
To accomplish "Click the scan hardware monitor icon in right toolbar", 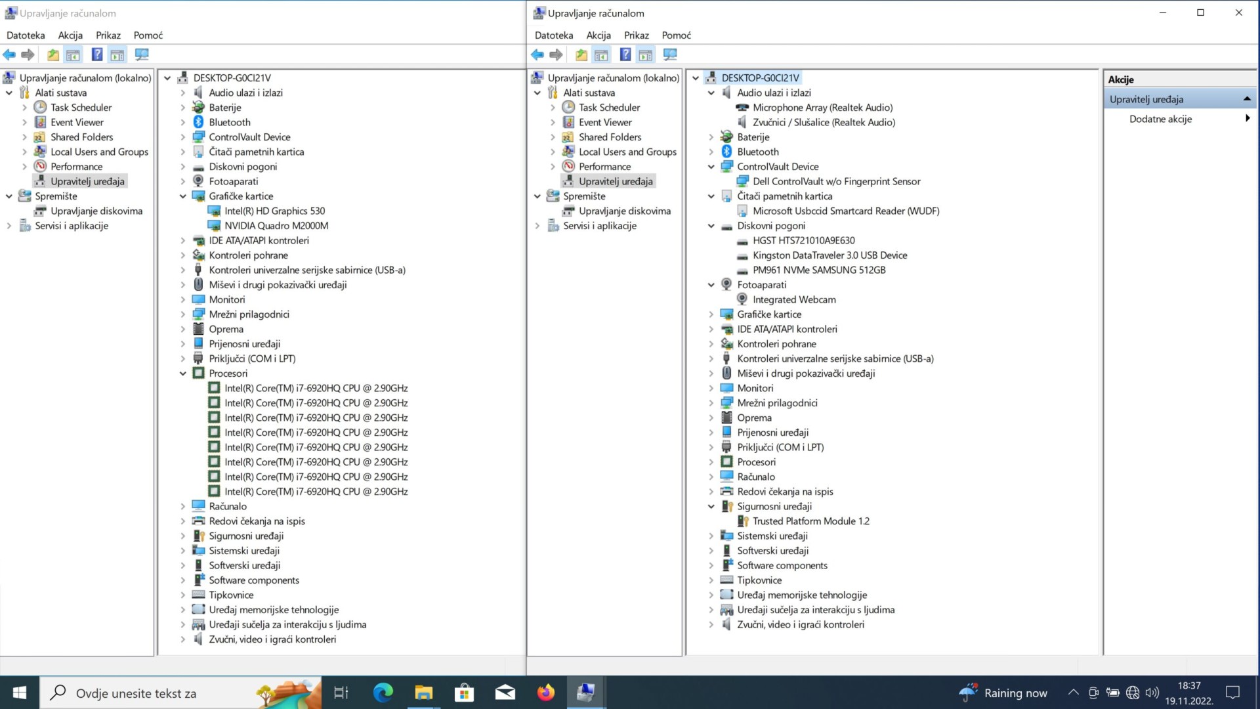I will (670, 54).
